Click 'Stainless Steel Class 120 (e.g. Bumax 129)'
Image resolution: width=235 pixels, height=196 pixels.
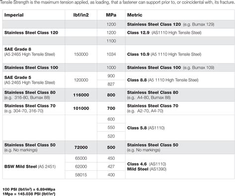(x=171, y=24)
